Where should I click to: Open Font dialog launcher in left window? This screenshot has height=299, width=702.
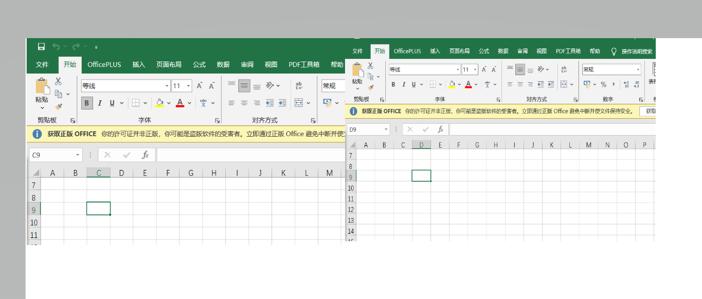tap(218, 120)
